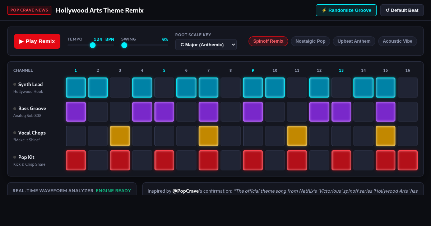Toggle Synth Lead step 3 pad

(x=120, y=88)
